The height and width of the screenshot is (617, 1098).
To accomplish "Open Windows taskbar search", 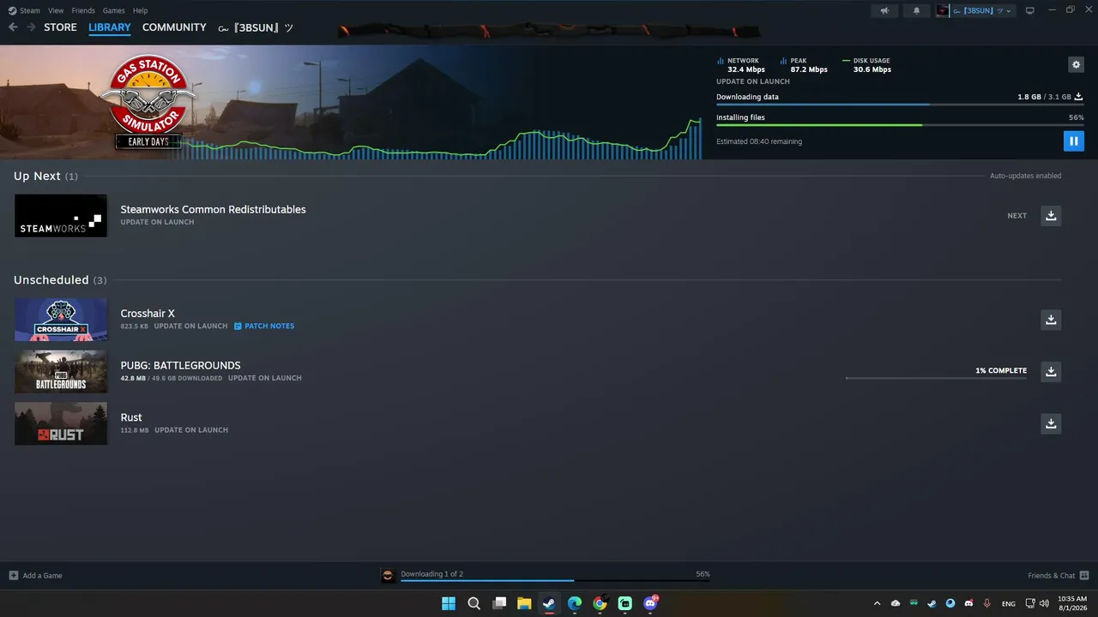I will point(474,603).
